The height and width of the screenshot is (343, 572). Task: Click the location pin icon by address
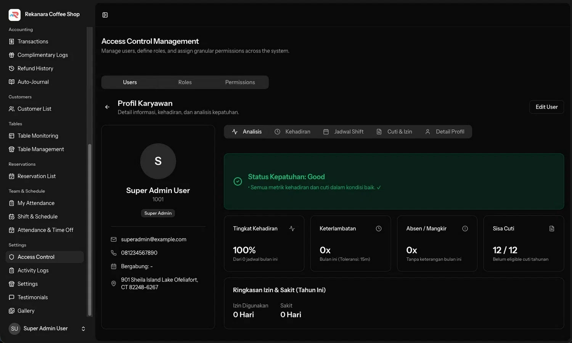click(x=114, y=283)
